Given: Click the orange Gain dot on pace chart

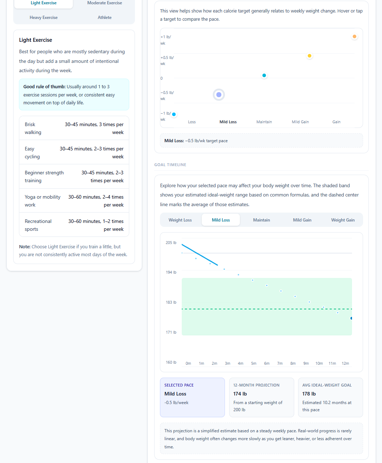Looking at the screenshot, I should coord(354,36).
